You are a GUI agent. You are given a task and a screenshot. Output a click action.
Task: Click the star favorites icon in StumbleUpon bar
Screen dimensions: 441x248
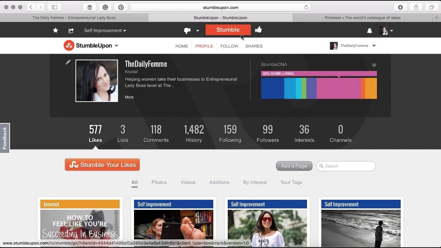click(x=55, y=30)
